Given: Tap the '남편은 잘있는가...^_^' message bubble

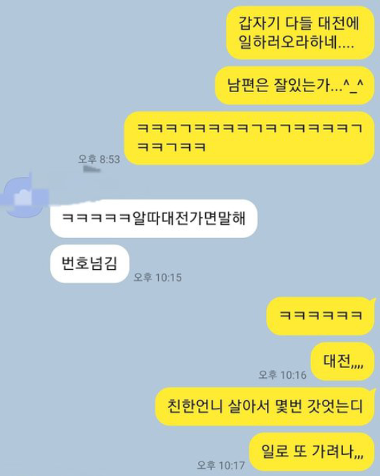Looking at the screenshot, I should (294, 86).
